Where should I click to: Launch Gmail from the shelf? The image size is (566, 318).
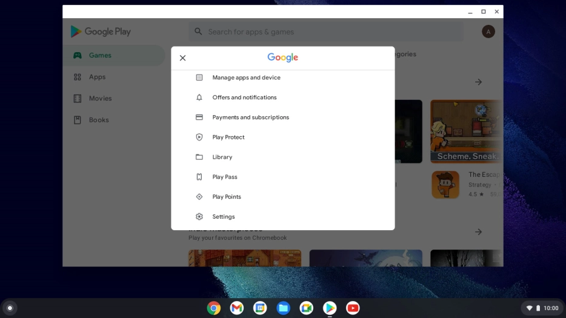pyautogui.click(x=237, y=308)
